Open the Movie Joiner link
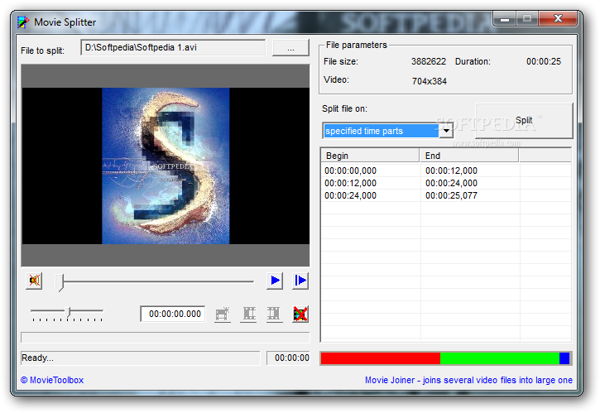The image size is (600, 413). 468,380
